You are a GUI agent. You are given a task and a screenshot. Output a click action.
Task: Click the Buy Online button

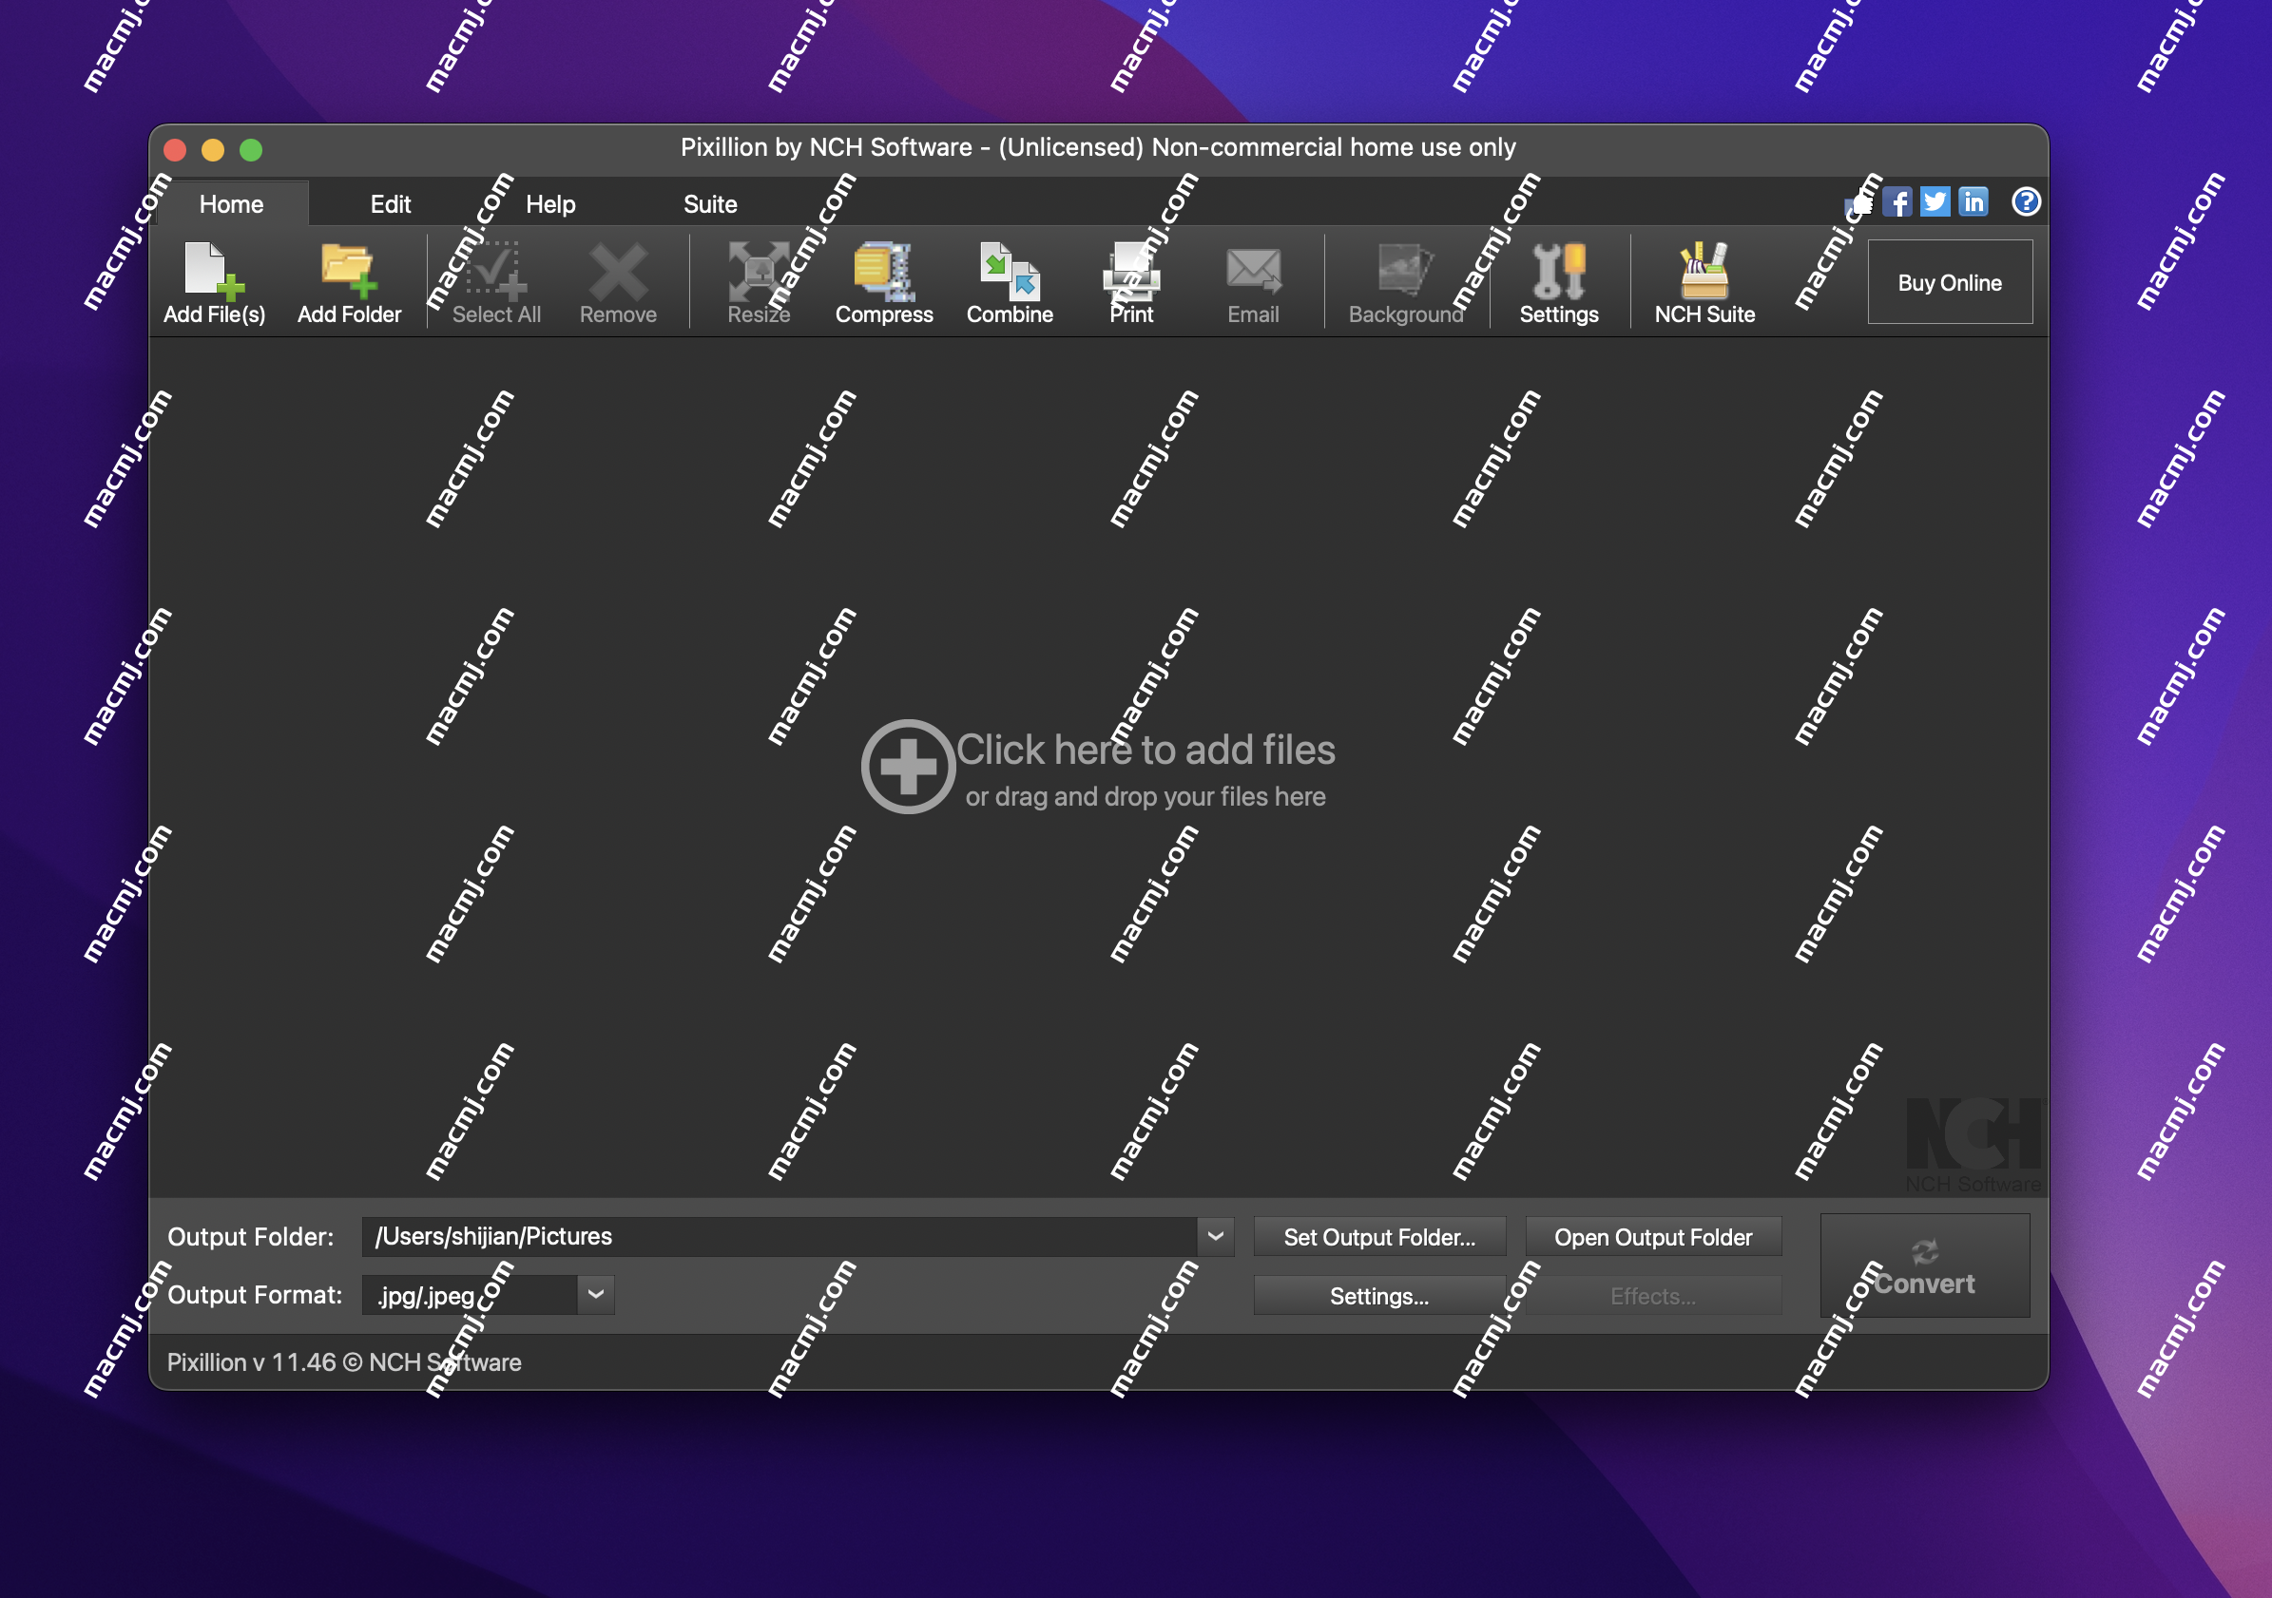coord(1950,283)
